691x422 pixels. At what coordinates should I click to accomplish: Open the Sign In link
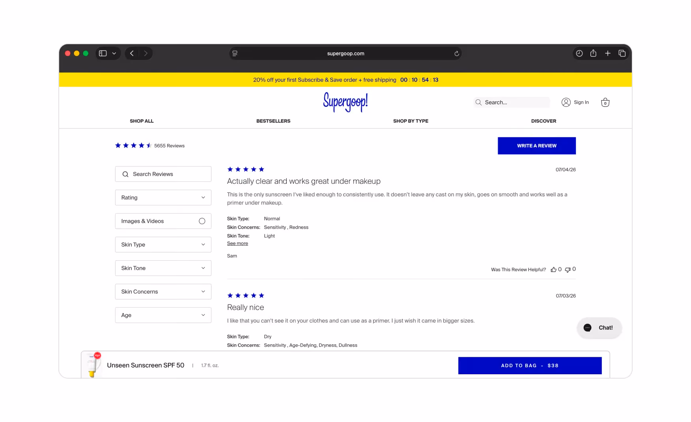581,102
